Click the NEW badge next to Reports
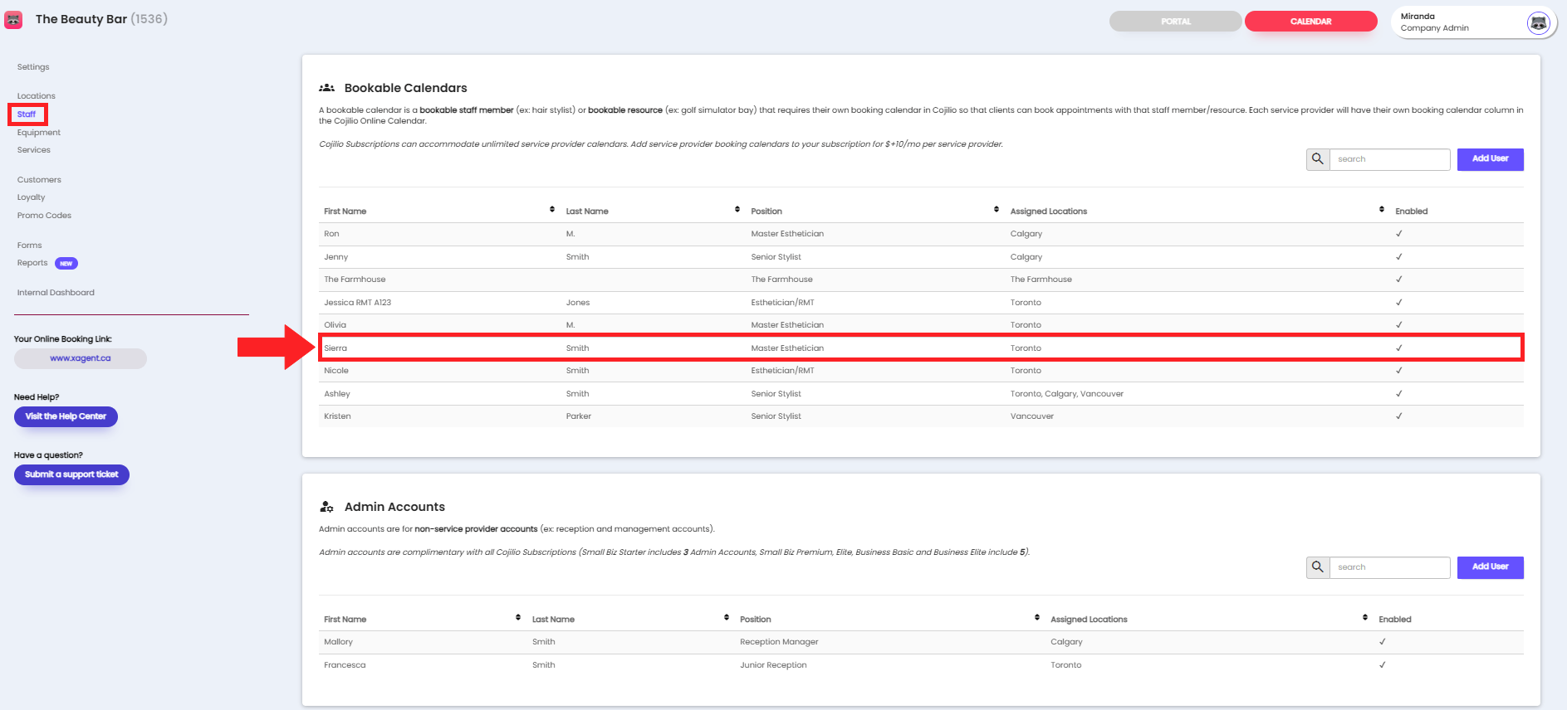Viewport: 1567px width, 710px height. tap(66, 264)
